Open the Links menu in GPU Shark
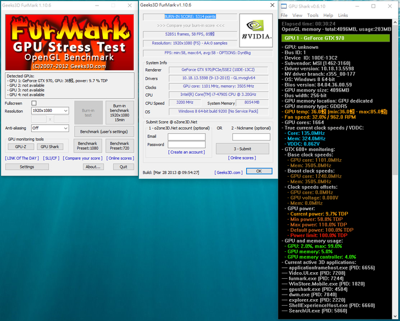The image size is (400, 321). coord(343,15)
